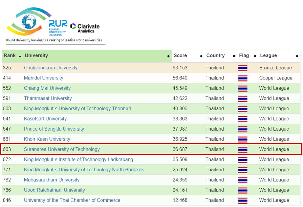Click World League in the Suranaree row
This screenshot has width=303, height=207.
(x=274, y=149)
